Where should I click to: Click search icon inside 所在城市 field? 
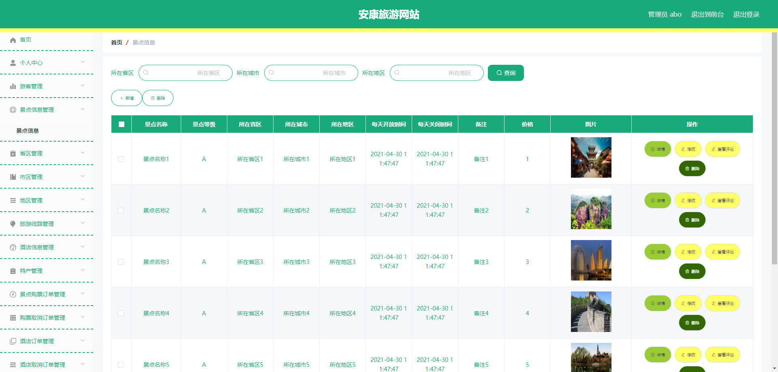(271, 72)
